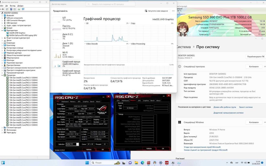This screenshot has height=166, width=266.
Task: Click Копіювати for Windows specifications
Action: [x=254, y=122]
